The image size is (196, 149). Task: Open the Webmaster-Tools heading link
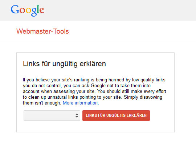(42, 31)
